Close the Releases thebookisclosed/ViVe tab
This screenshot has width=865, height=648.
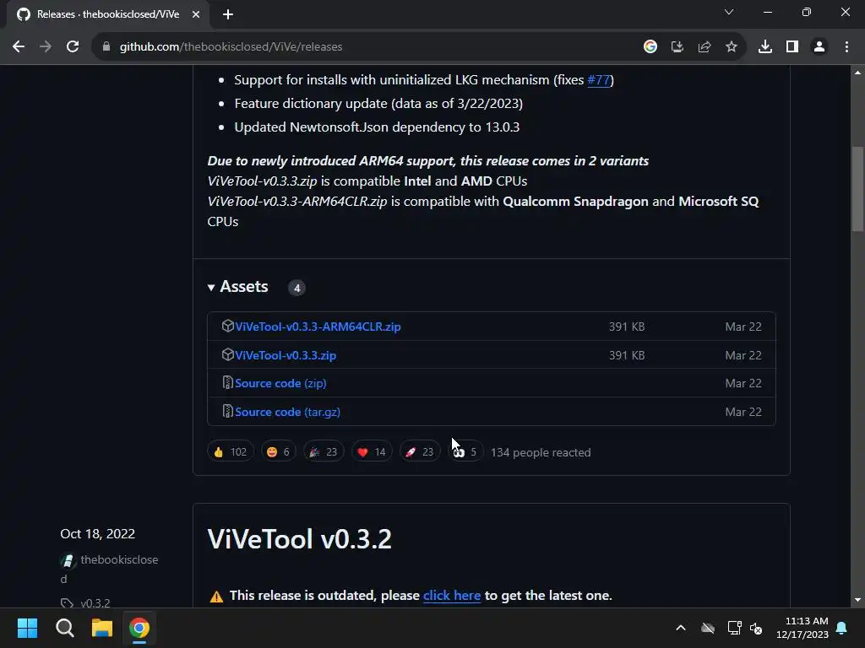196,14
